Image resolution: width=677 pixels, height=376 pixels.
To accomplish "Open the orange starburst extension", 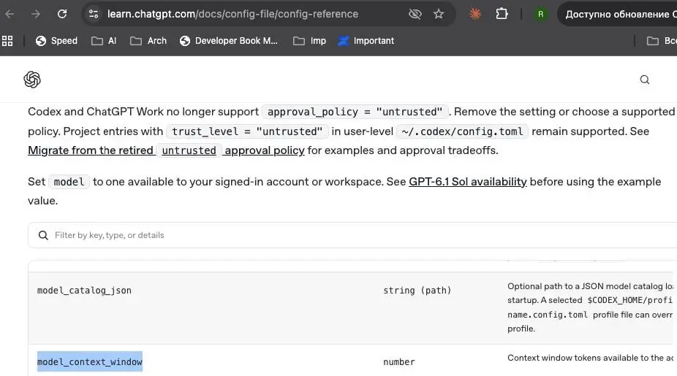I will pos(475,14).
